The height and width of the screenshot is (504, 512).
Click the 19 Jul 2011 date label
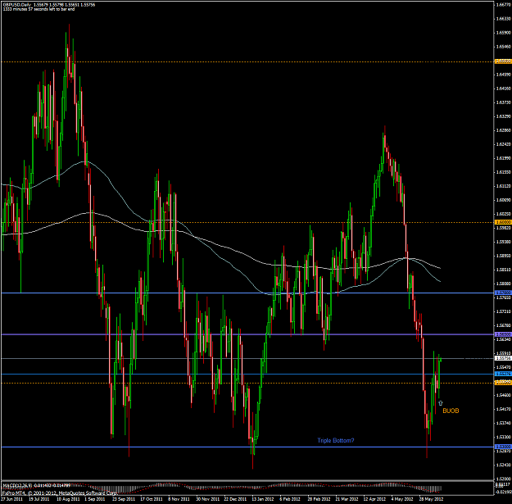39,499
